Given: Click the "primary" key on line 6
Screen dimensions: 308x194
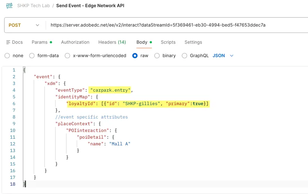Looking at the screenshot, I should coord(177,104).
